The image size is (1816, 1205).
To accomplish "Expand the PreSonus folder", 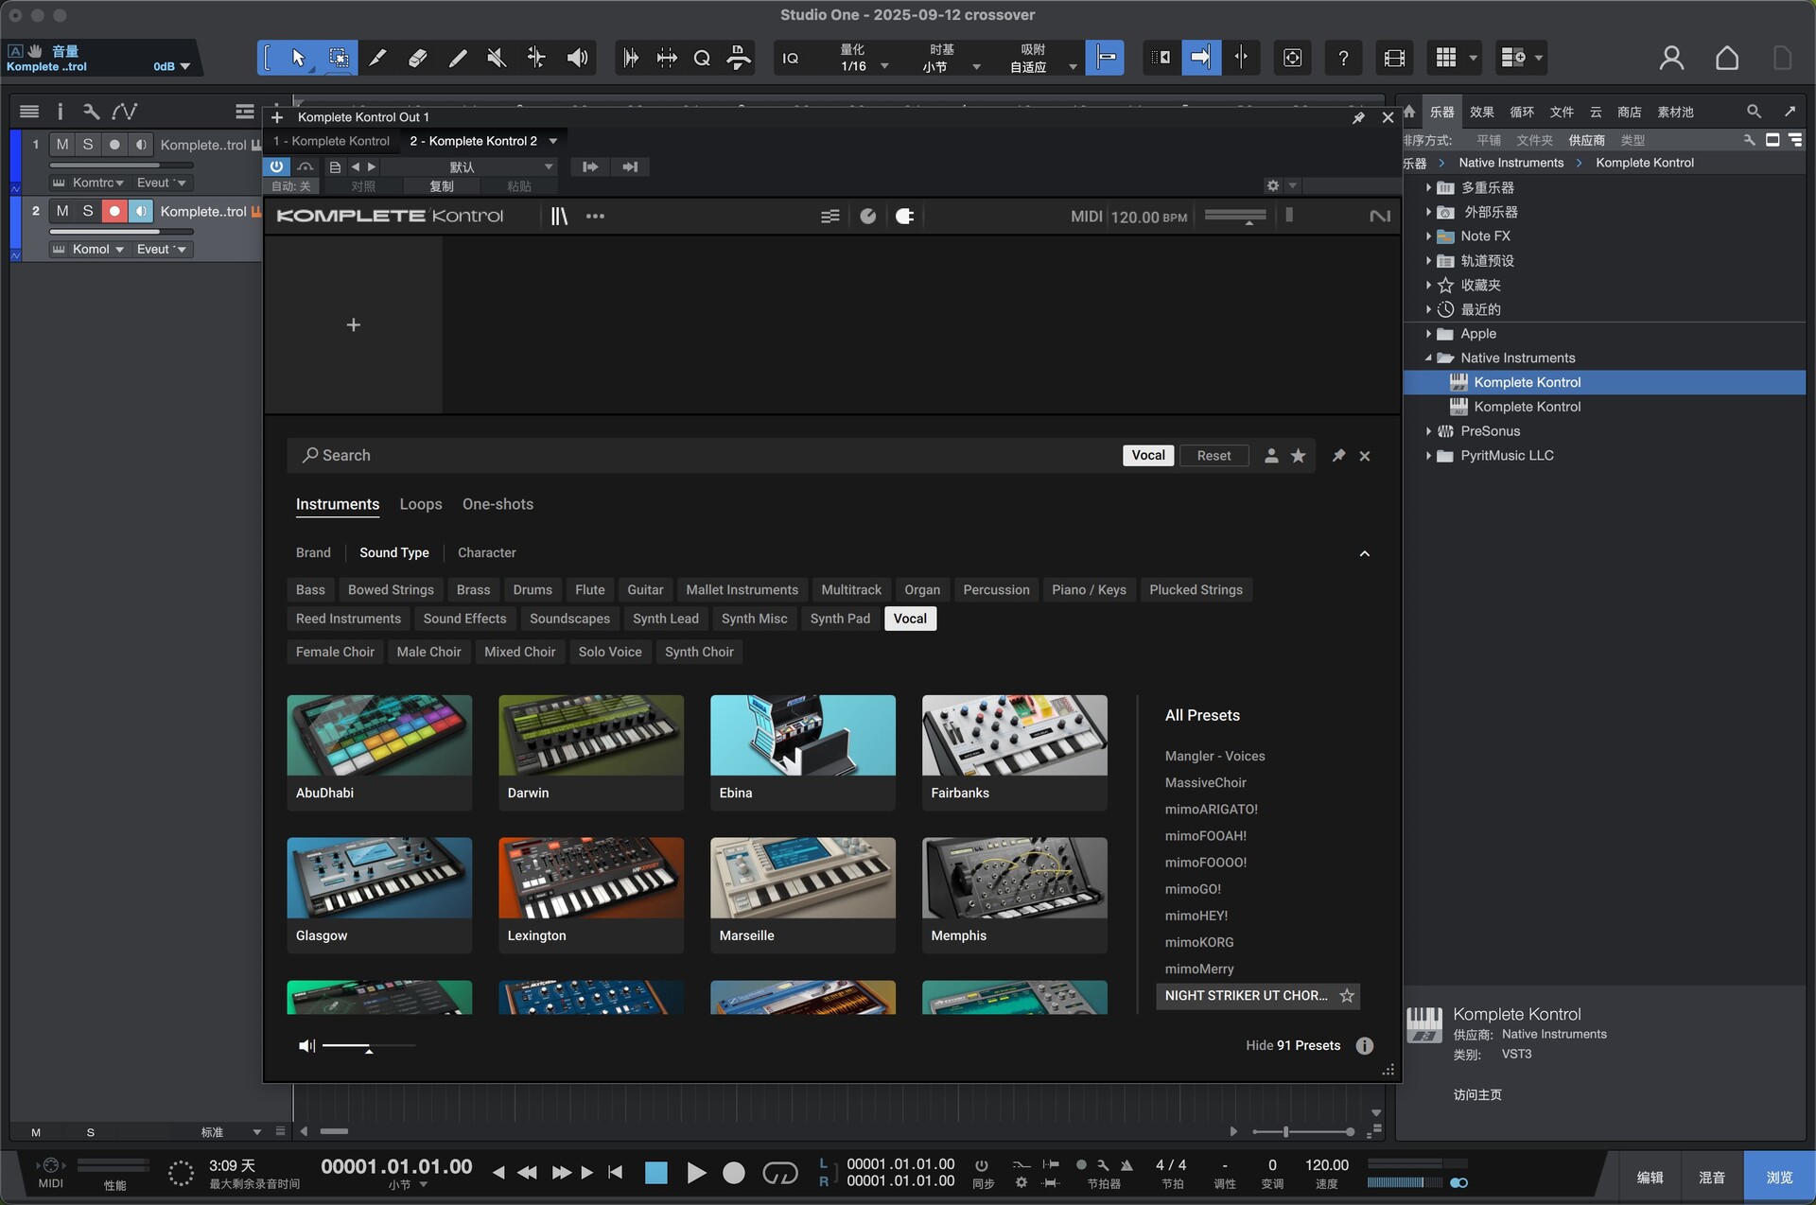I will pos(1428,431).
